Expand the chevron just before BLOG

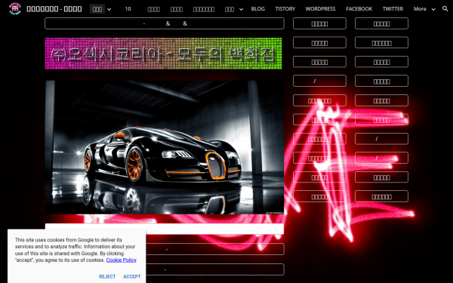242,9
